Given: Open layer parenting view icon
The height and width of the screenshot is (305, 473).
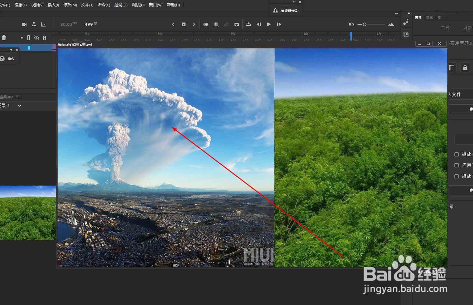Looking at the screenshot, I should pos(34,24).
